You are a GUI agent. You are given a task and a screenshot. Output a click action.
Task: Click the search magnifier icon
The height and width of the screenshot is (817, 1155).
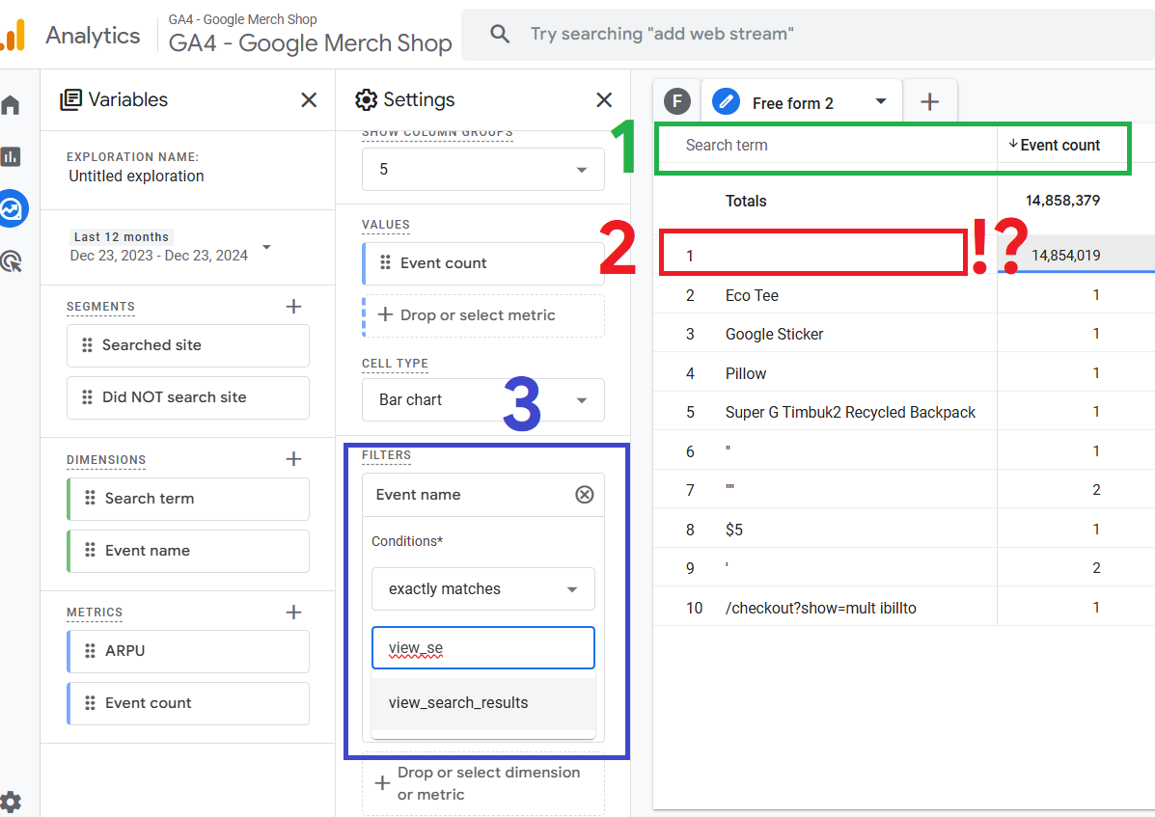click(500, 34)
